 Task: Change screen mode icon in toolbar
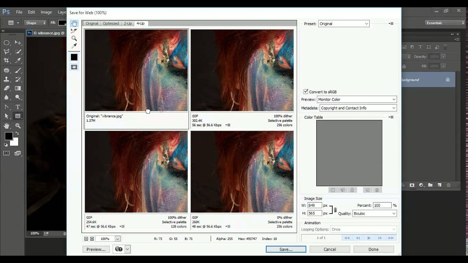[18, 153]
